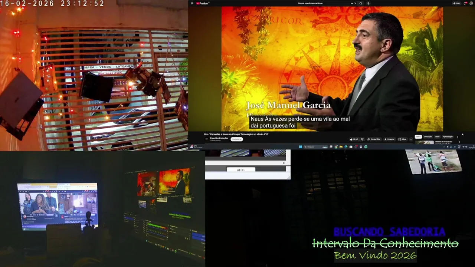This screenshot has height=267, width=475.
Task: Open the taskbar clock and date
Action: [x=473, y=147]
